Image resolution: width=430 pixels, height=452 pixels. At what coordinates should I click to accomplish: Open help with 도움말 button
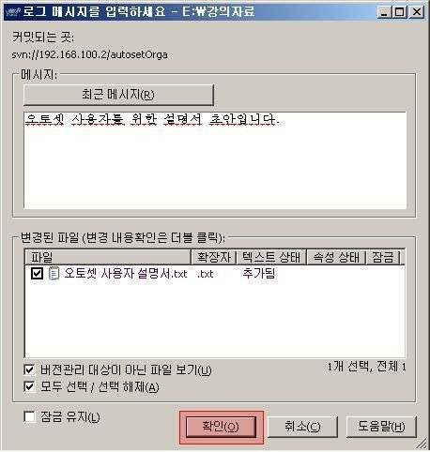[x=381, y=427]
